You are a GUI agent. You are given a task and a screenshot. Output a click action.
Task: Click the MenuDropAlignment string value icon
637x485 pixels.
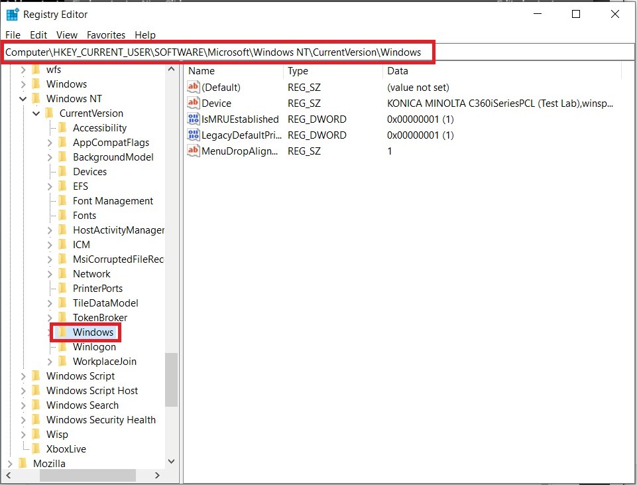(x=194, y=151)
